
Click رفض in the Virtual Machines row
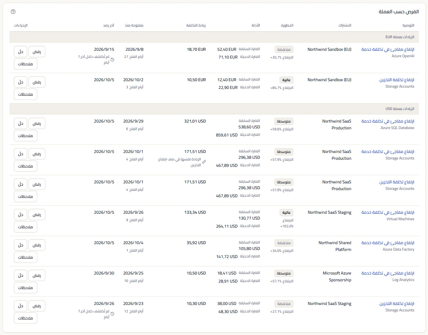[37, 215]
